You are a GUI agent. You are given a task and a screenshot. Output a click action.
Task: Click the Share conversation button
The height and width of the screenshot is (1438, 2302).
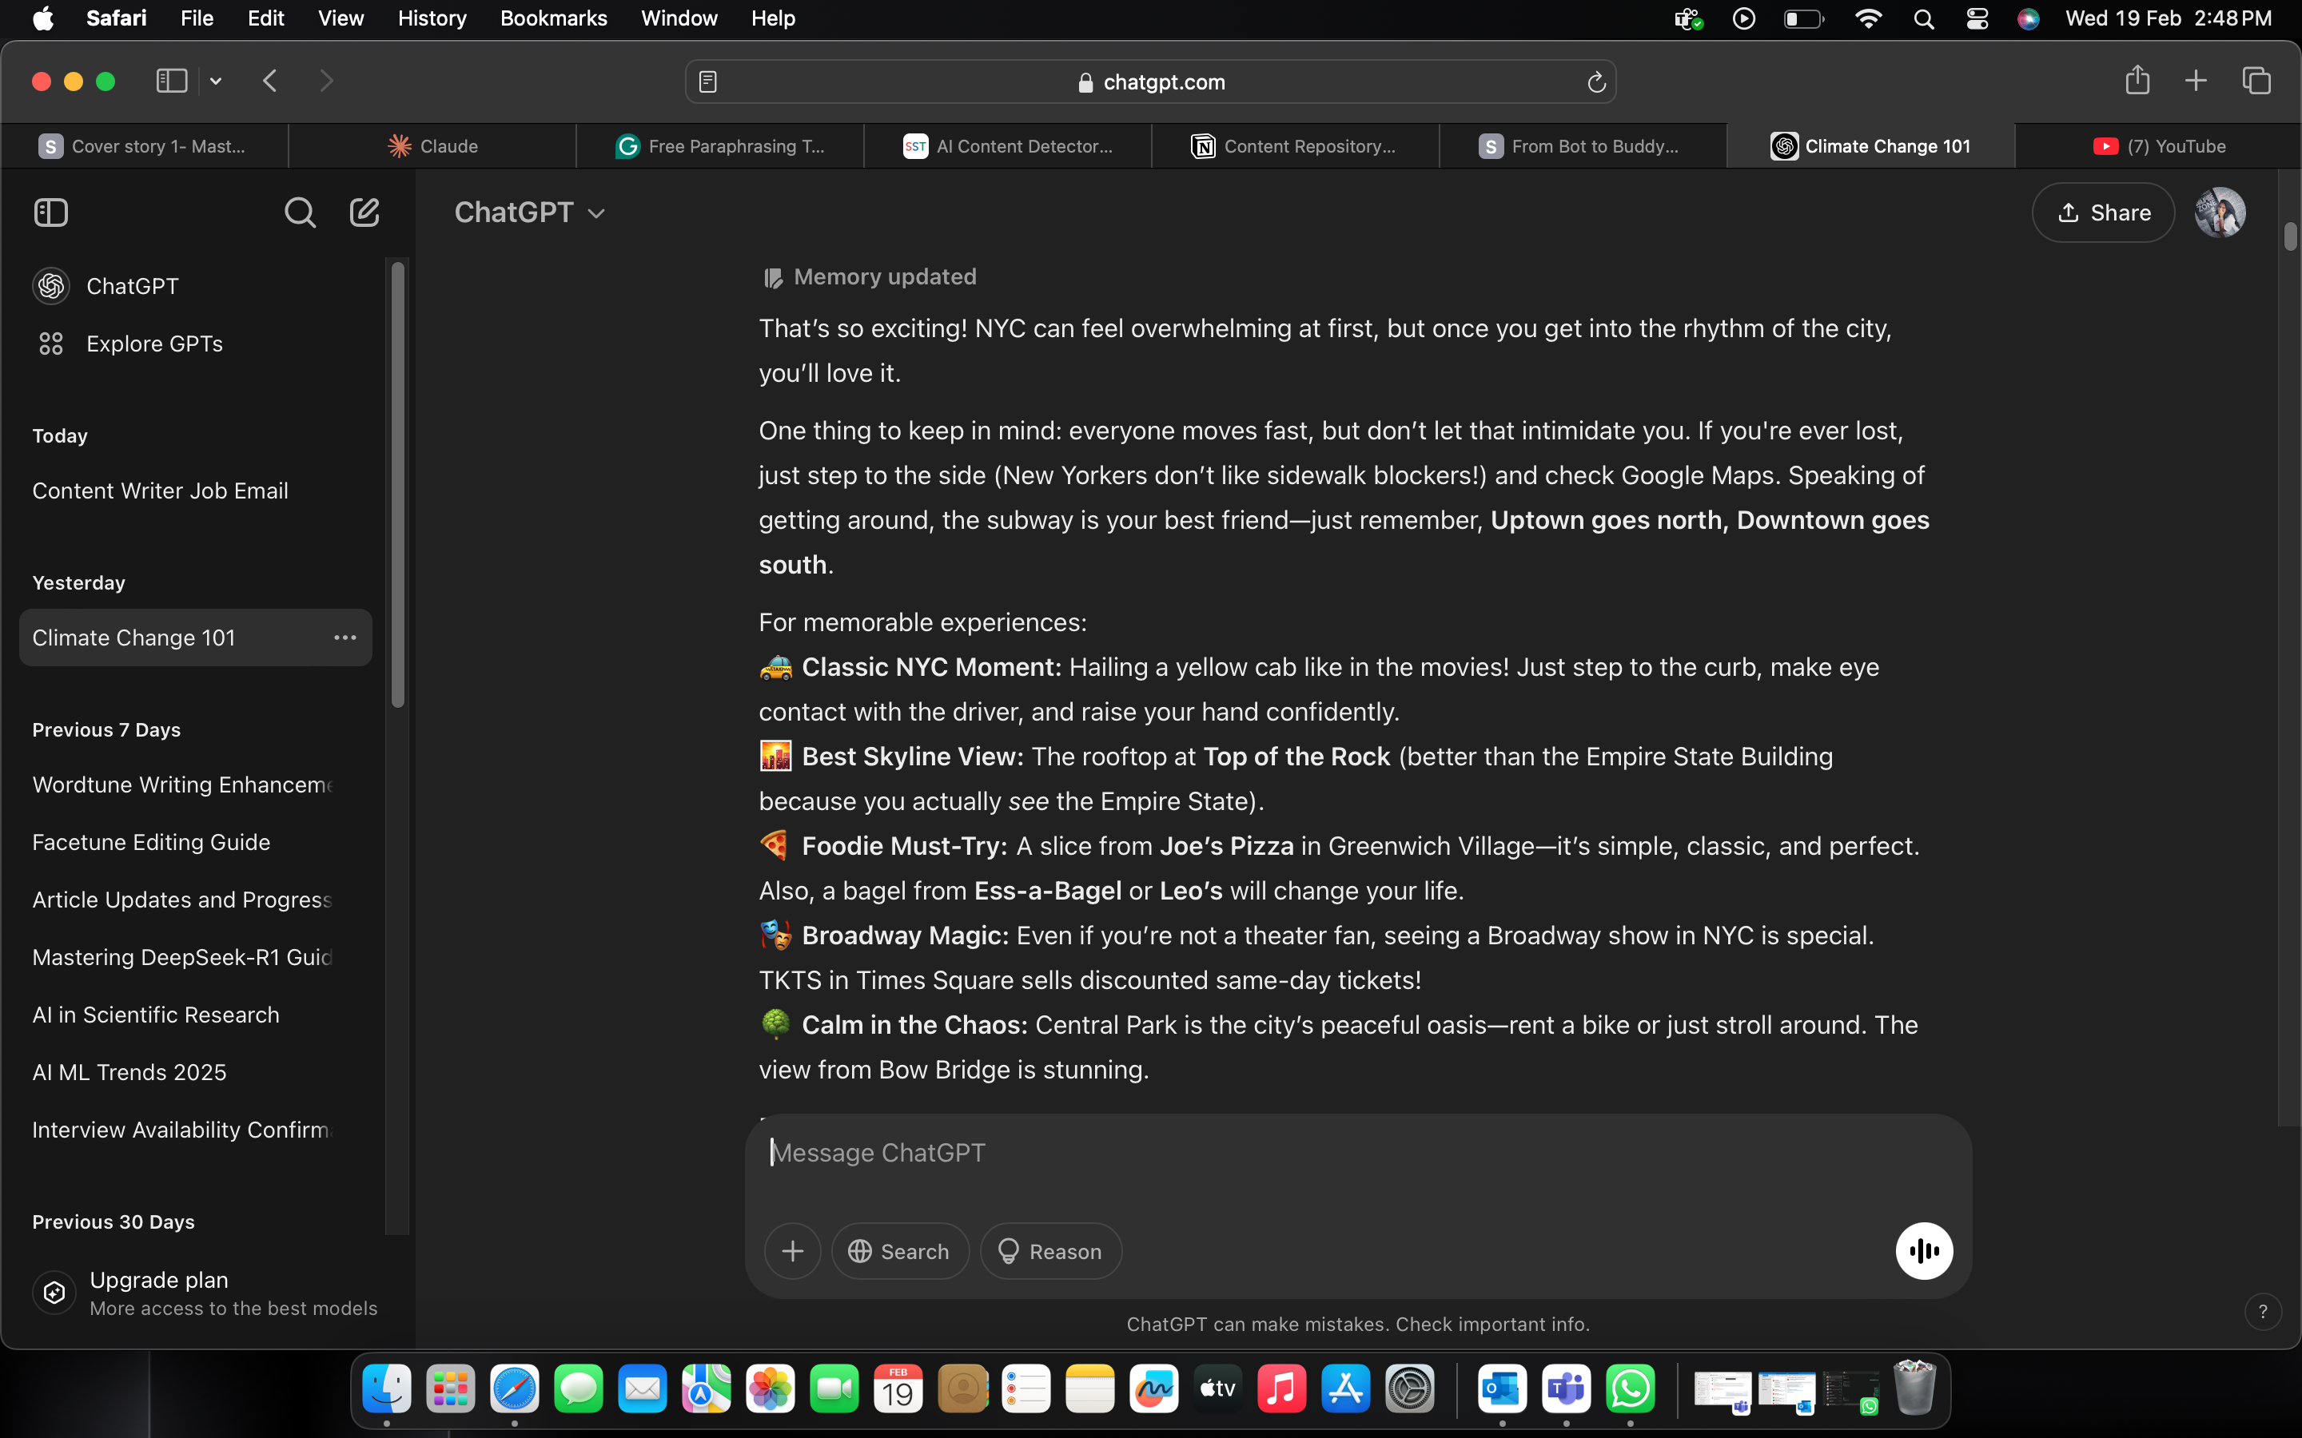pos(2102,212)
